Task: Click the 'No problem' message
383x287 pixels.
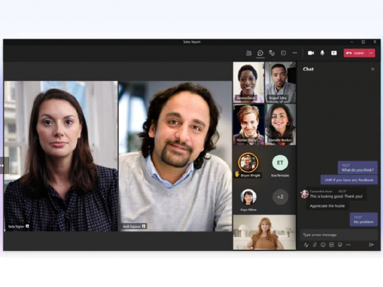Action: (364, 220)
